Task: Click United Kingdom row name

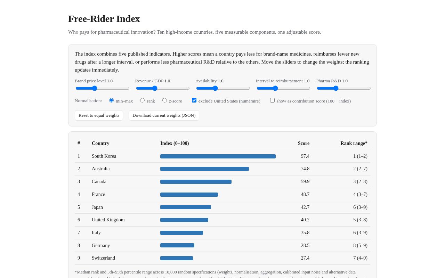Action: click(x=108, y=220)
